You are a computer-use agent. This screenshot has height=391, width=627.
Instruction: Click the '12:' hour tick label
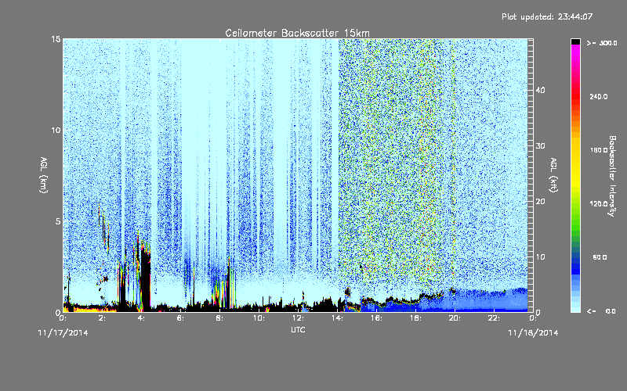pyautogui.click(x=298, y=318)
